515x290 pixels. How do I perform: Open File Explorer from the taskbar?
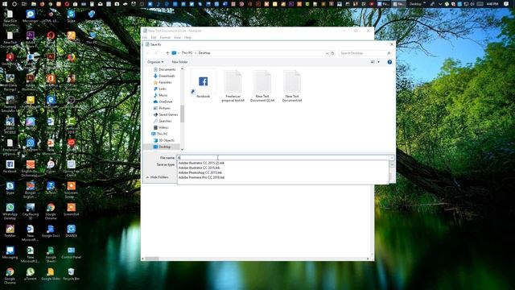[34, 4]
